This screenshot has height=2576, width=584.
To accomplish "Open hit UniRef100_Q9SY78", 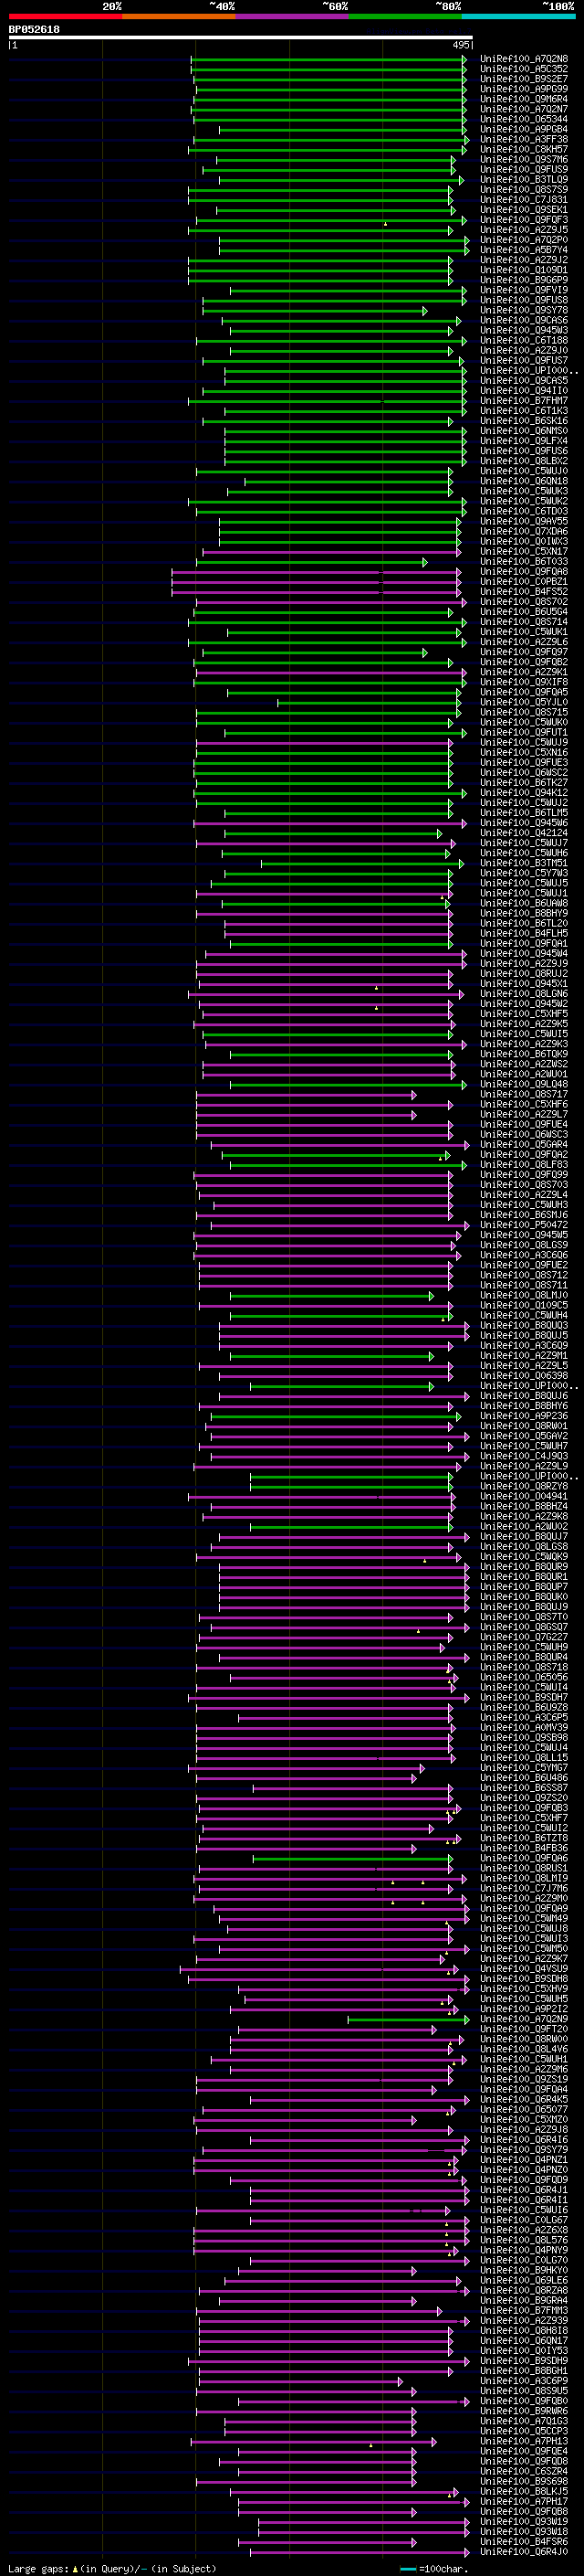I will pos(524,310).
